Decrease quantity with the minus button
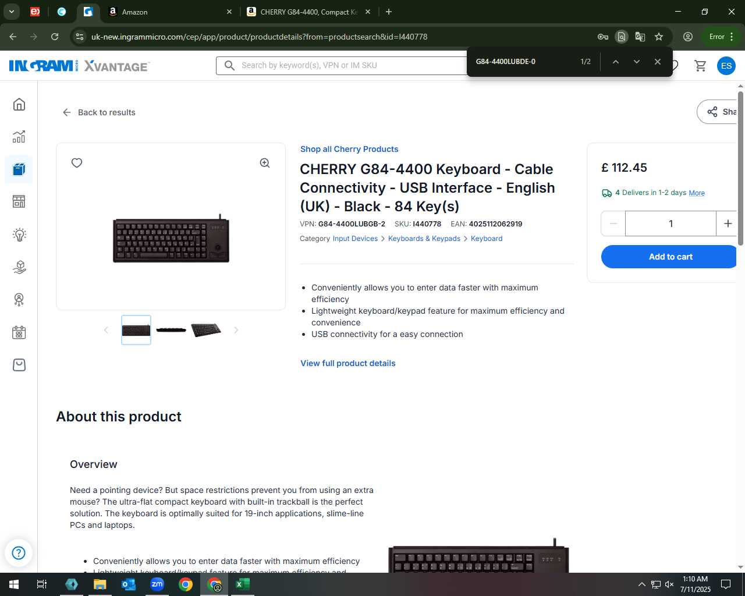 pos(613,223)
